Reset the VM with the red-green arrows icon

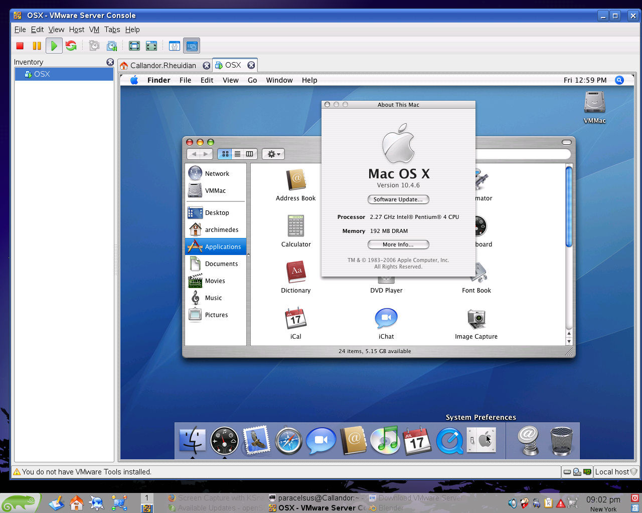(x=71, y=46)
